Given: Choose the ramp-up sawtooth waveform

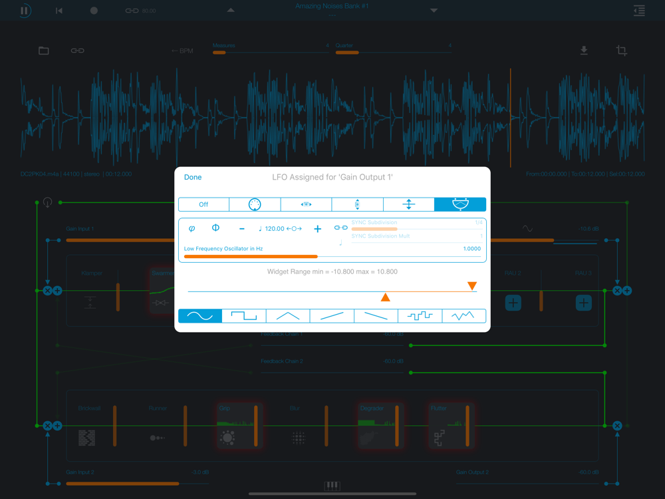Looking at the screenshot, I should (x=332, y=315).
